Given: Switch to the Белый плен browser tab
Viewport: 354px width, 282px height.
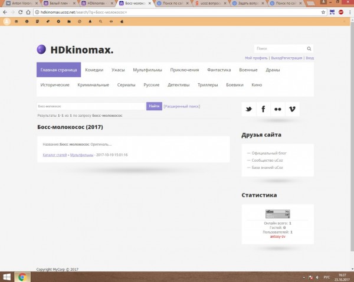Looking at the screenshot, I should point(59,4).
